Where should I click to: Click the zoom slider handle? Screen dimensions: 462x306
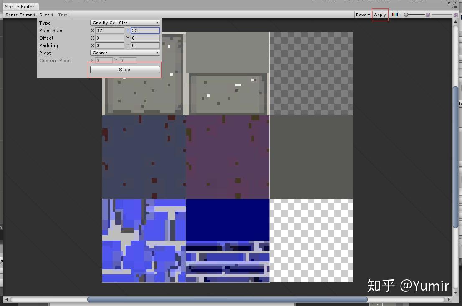click(x=406, y=15)
